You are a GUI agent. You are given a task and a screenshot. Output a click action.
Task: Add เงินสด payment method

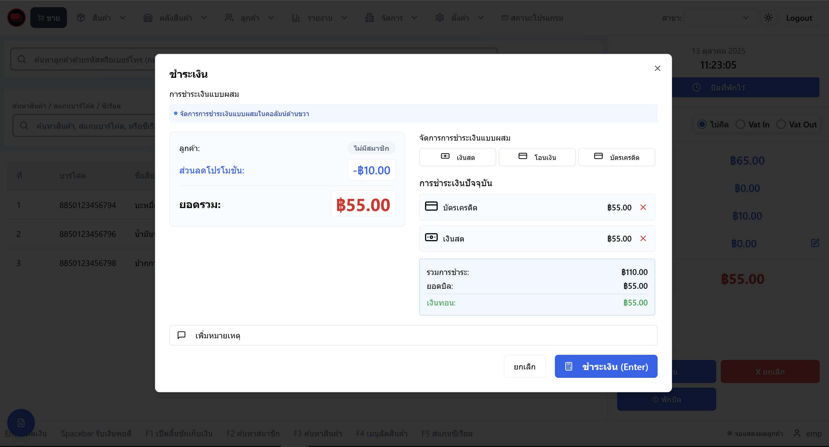[457, 157]
